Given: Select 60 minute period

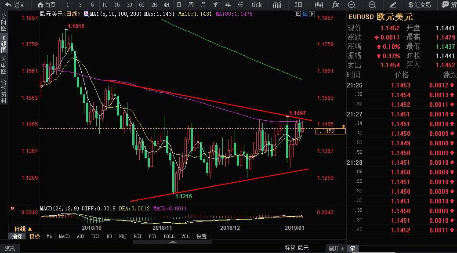Looking at the screenshot, I should tap(141, 5).
